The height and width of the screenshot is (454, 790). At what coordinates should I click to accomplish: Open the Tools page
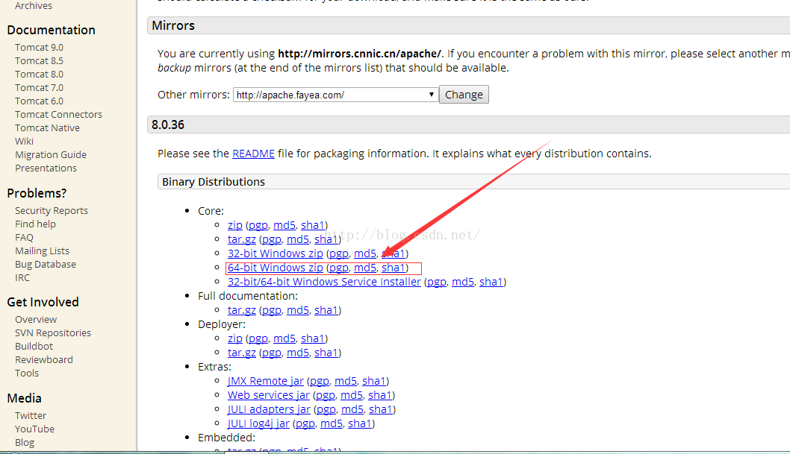(27, 373)
